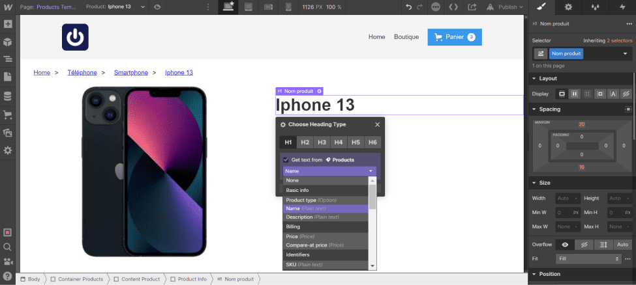Click the Boutique nav link

406,37
